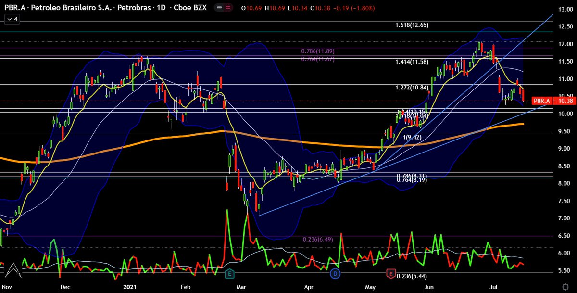Viewport: 577px width, 293px height.
Task: Click the close value C10.38 in the legend
Action: 320,8
